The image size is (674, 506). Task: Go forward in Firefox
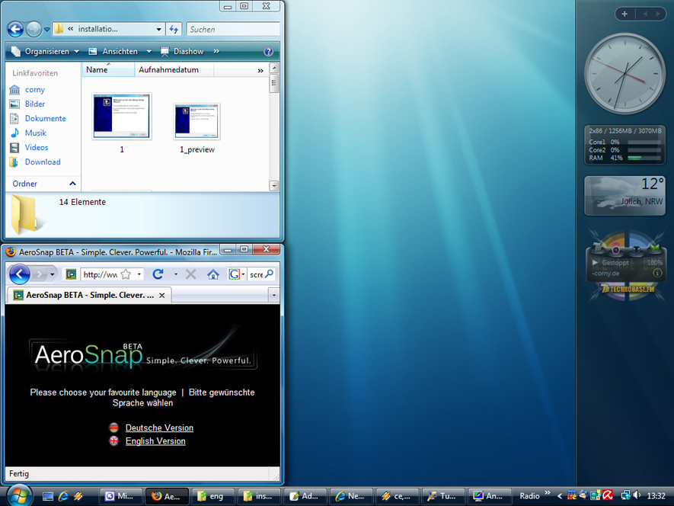pos(39,274)
